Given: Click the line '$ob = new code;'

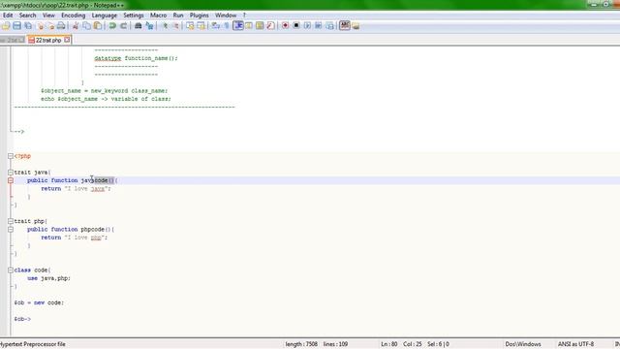Looking at the screenshot, I should (x=39, y=302).
